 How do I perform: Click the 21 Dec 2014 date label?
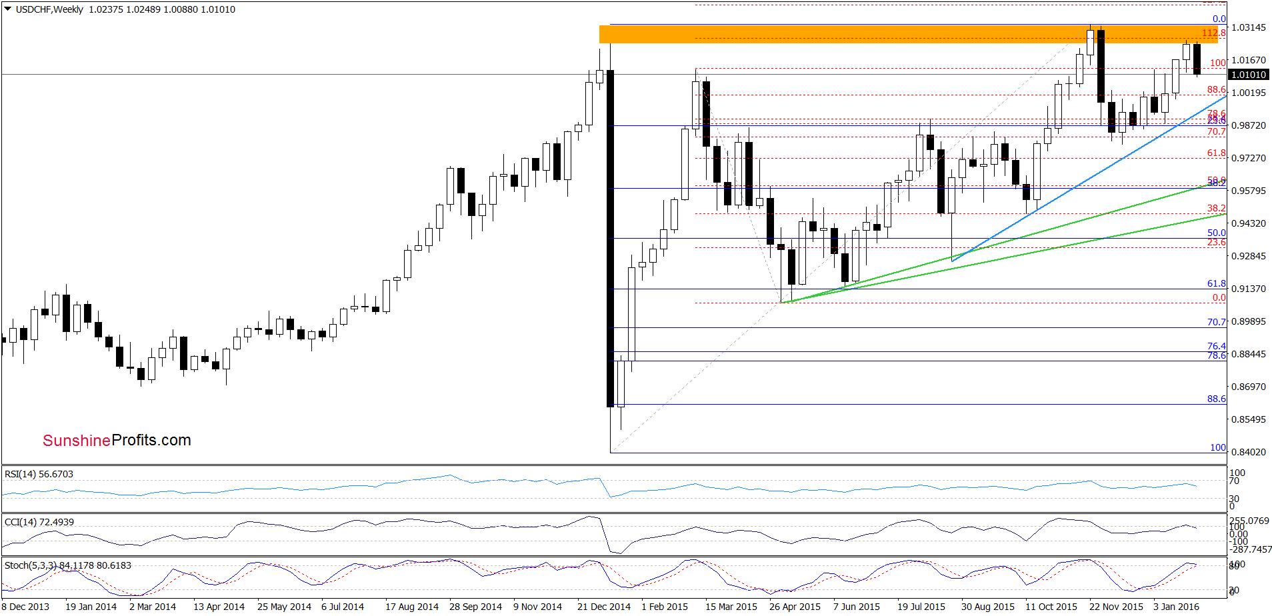point(604,607)
